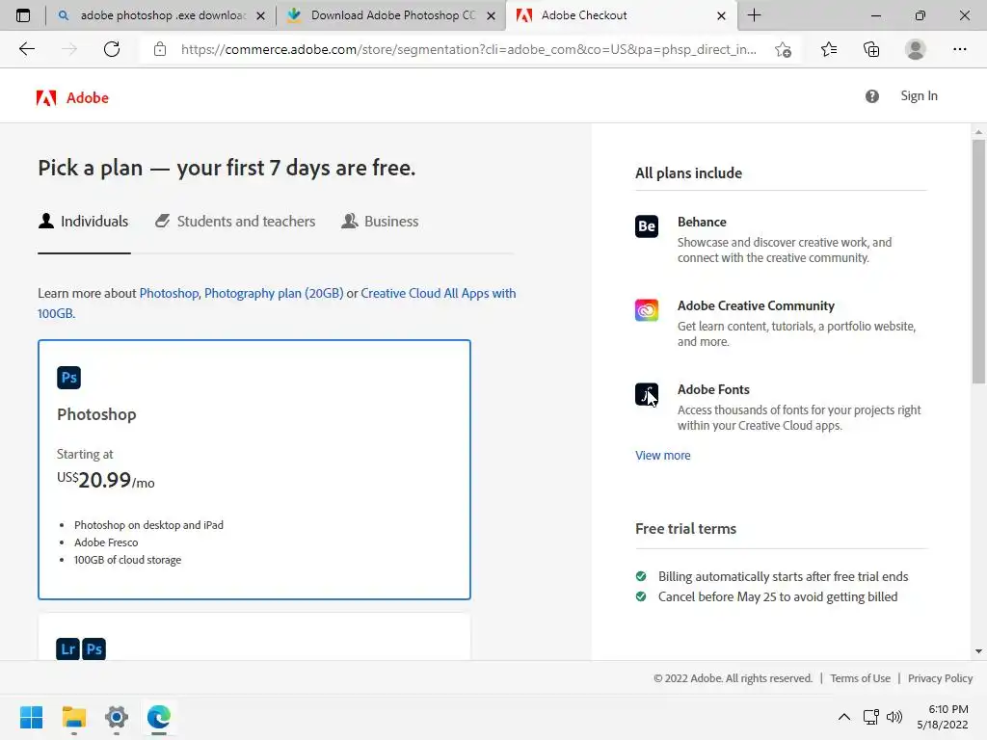Screen dimensions: 987x740
Task: Click 'Adobe Fresco' bullet item
Action: click(106, 542)
